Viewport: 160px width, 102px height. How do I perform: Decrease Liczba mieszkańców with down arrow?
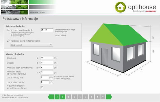click(x=51, y=83)
